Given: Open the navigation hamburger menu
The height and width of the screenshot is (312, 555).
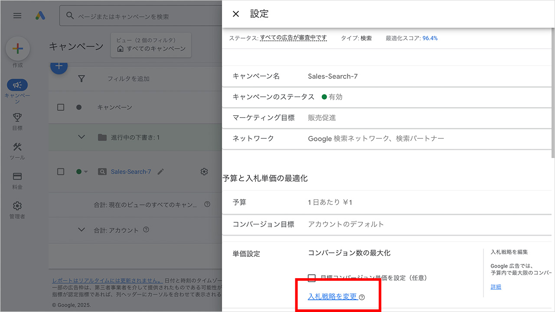Looking at the screenshot, I should pyautogui.click(x=17, y=16).
